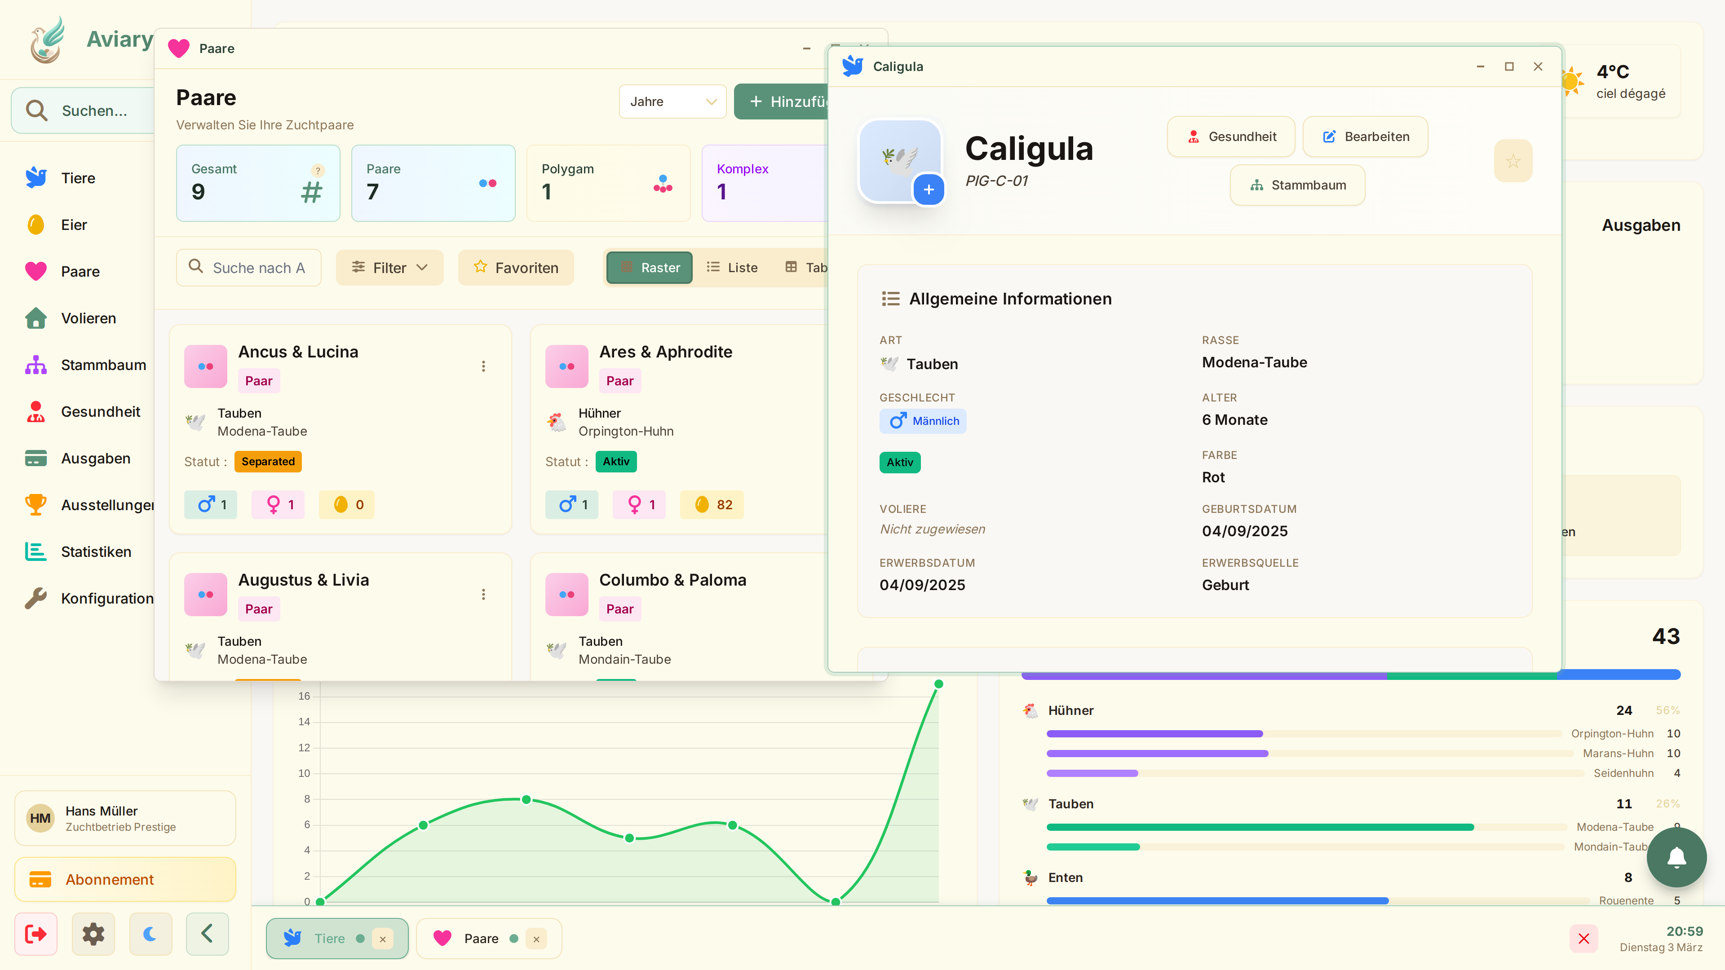Screen dimensions: 1725x970
Task: Click the Bearbeiten button
Action: click(1366, 137)
